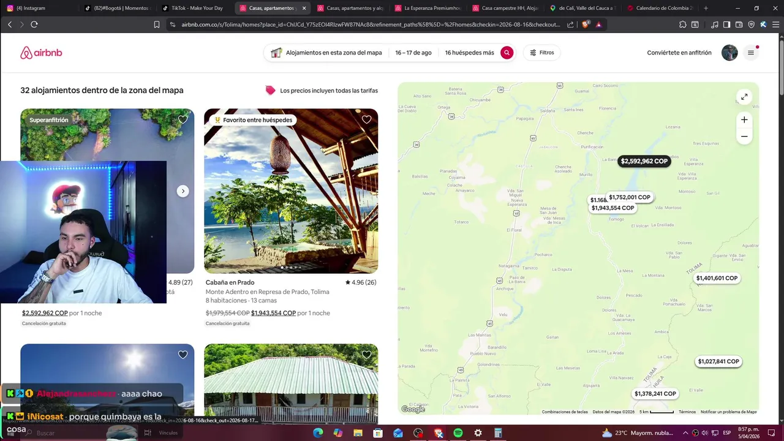Click the address bar URL
The width and height of the screenshot is (784, 441).
click(371, 24)
